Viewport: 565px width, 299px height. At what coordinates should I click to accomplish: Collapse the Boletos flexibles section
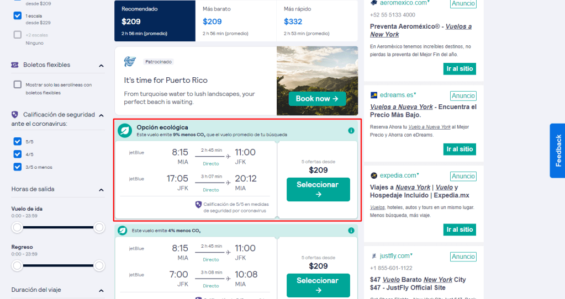pos(101,66)
